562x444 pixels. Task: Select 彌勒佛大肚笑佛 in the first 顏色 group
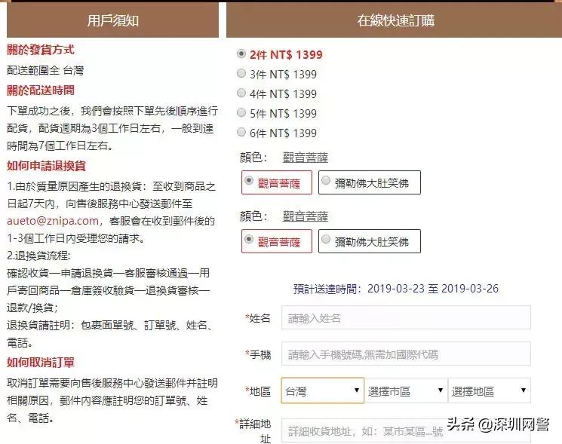click(369, 182)
